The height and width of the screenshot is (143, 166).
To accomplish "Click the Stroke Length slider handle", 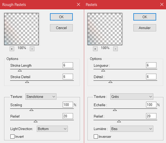I will [x=20, y=70].
